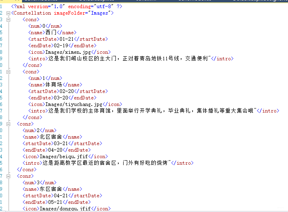Viewport: 288px width, 212px height.
Task: Click the imageFolder="Images" attribute text
Action: coord(82,13)
